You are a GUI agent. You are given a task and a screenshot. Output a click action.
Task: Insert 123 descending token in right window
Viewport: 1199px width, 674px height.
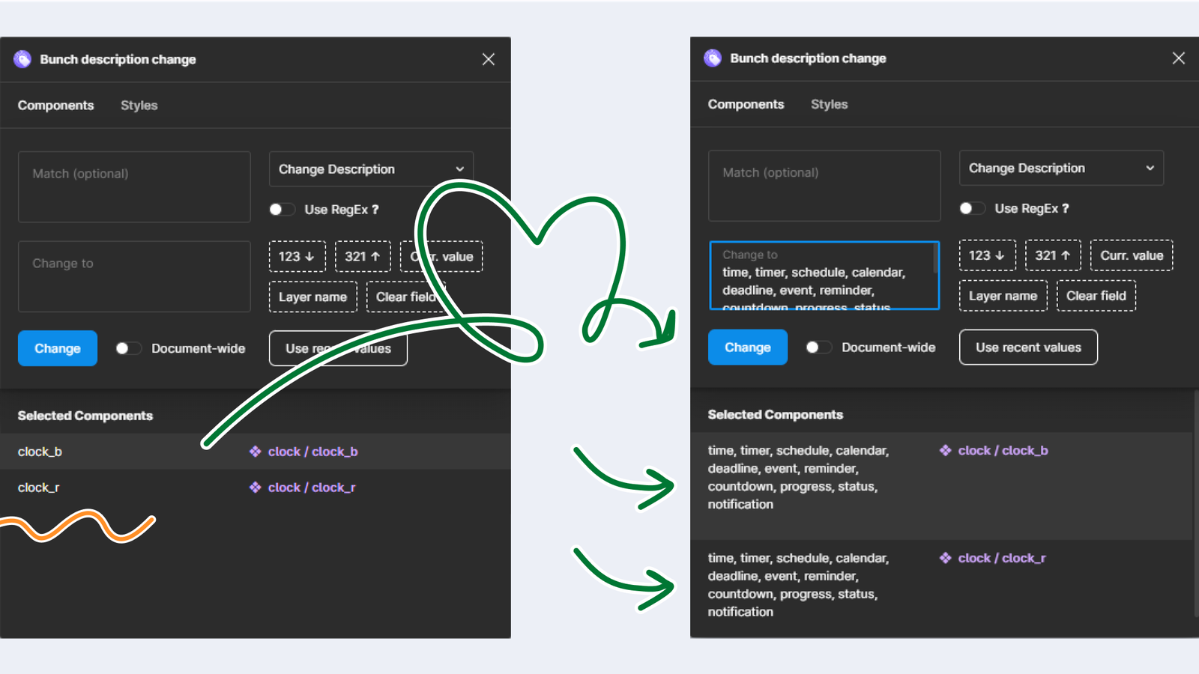pos(988,255)
